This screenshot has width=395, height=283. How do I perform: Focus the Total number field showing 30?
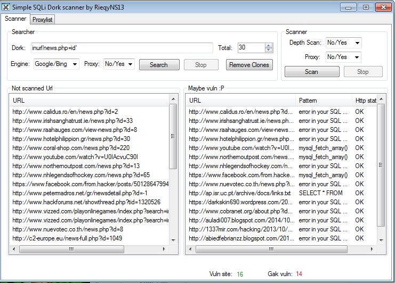pyautogui.click(x=251, y=47)
